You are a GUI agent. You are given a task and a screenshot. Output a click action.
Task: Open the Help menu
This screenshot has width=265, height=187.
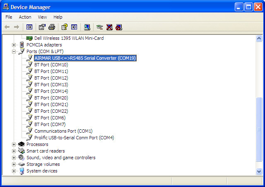point(58,17)
